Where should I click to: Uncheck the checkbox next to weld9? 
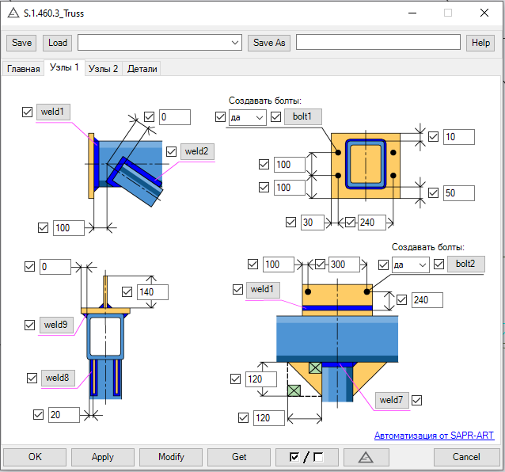[x=30, y=325]
